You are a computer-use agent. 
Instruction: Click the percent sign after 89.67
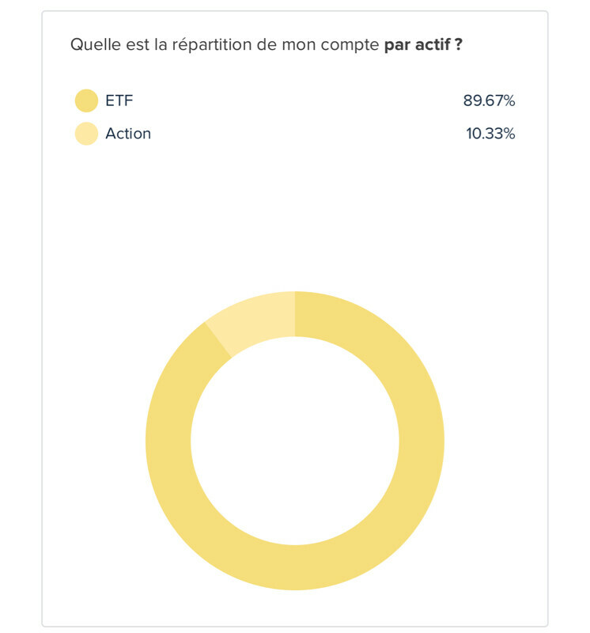click(x=509, y=100)
